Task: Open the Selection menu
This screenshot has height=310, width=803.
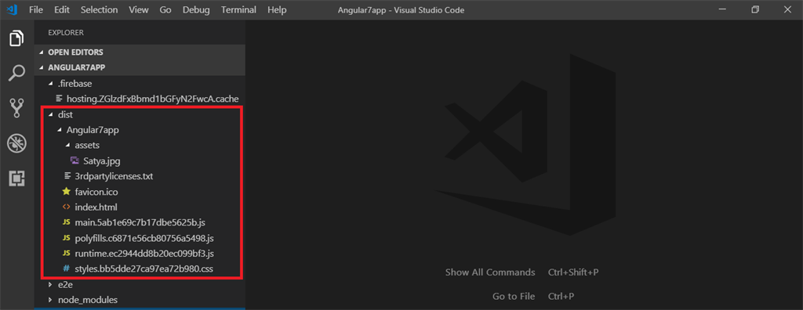Action: [99, 9]
